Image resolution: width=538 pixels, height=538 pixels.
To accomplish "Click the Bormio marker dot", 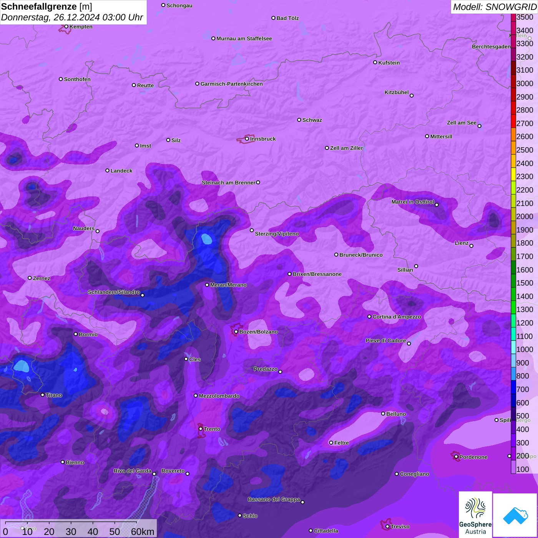I will pyautogui.click(x=76, y=334).
